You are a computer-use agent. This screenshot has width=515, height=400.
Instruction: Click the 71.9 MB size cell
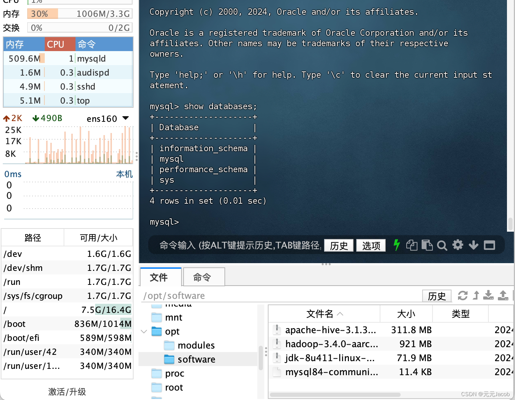pyautogui.click(x=414, y=358)
